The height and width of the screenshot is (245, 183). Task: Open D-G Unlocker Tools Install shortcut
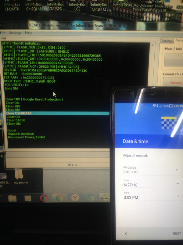[142, 8]
